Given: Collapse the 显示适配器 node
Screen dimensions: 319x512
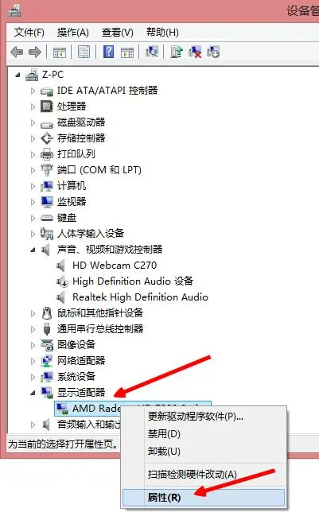Looking at the screenshot, I should coord(33,393).
